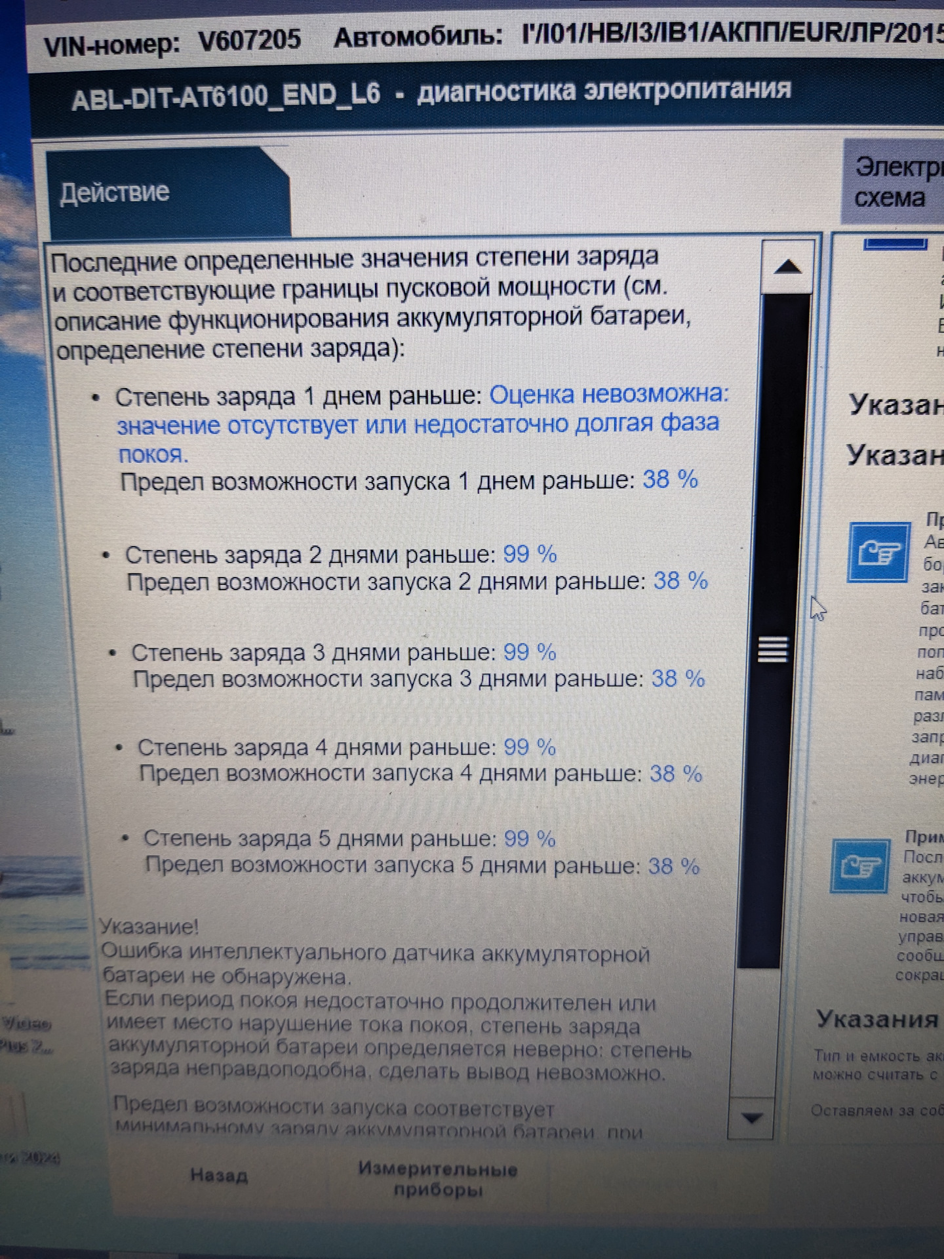Image resolution: width=944 pixels, height=1259 pixels.
Task: Click the scrollbar grip handle with horizontal lines
Action: click(772, 649)
